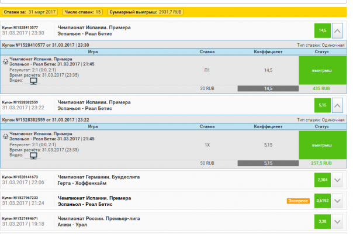Screen dimensions: 353x234
Task: Click 'Чемпионат Германии. Бундеслига' title
Action: point(99,177)
